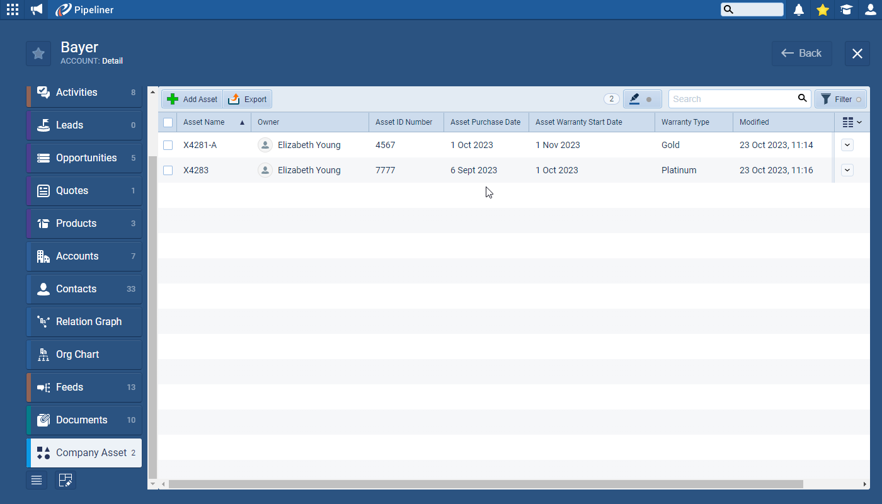Image resolution: width=882 pixels, height=504 pixels.
Task: Click the yellow star favorites icon
Action: (822, 9)
